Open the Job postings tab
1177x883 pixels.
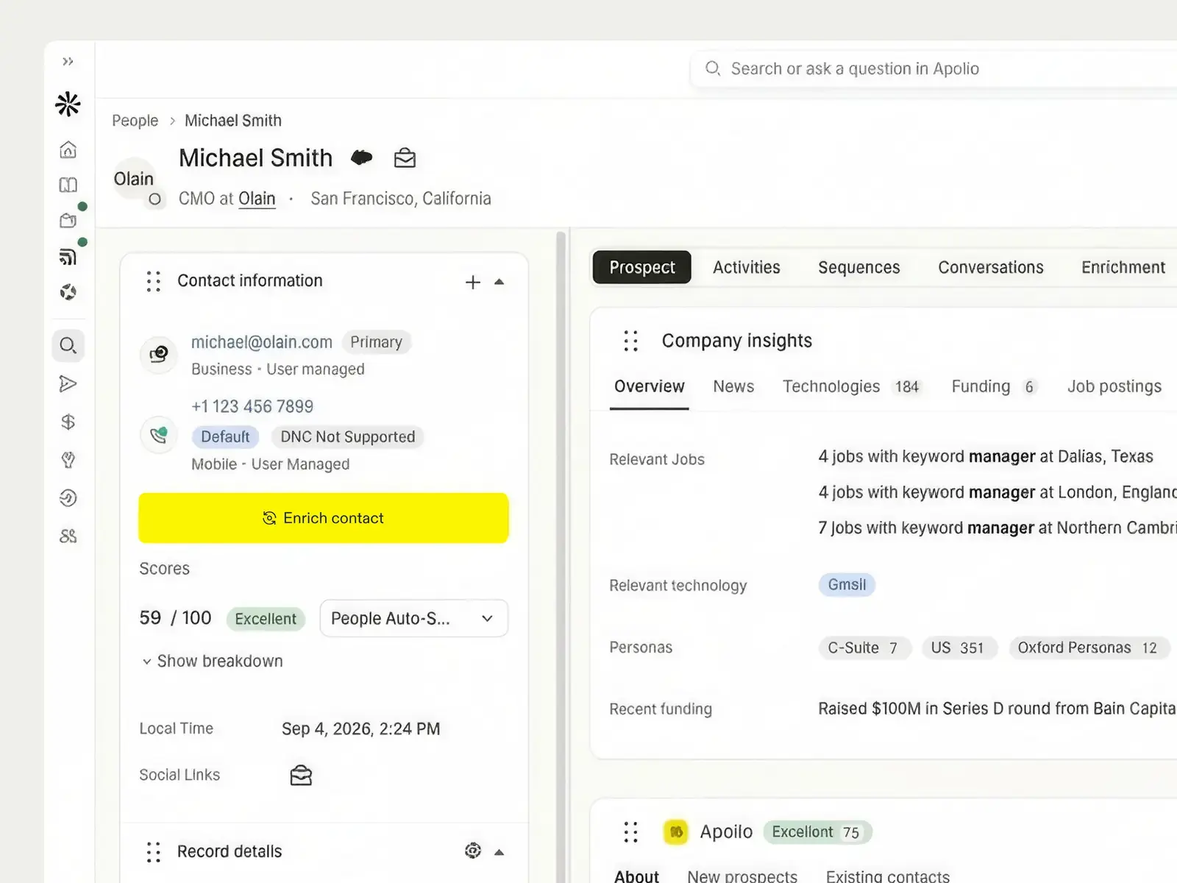click(x=1114, y=386)
